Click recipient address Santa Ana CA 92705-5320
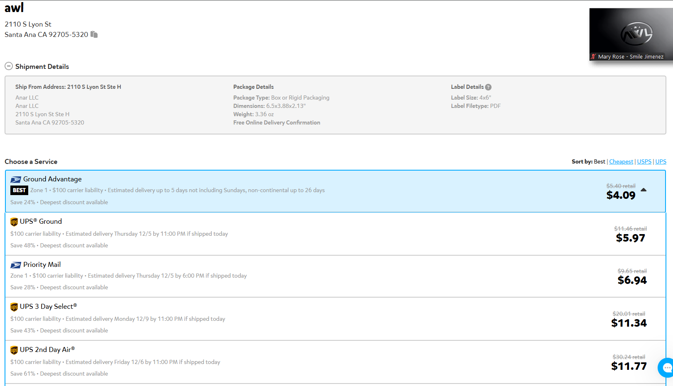Screen dimensions: 673x386 point(46,34)
